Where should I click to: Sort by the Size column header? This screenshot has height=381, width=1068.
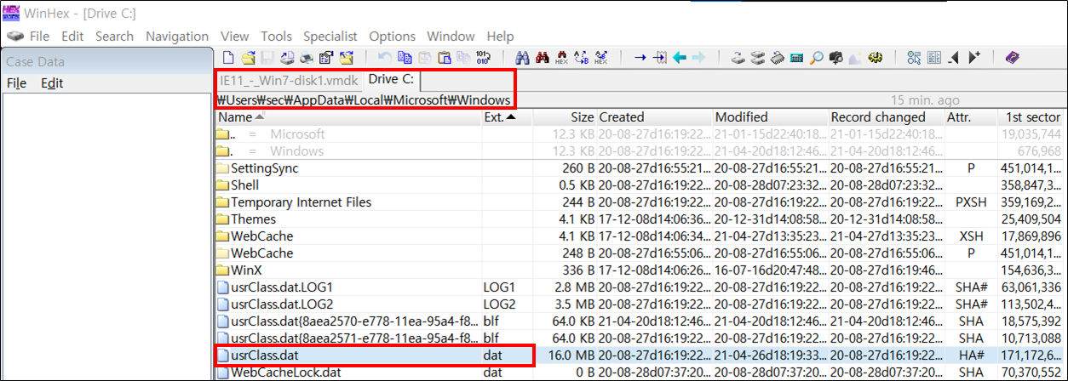click(x=564, y=117)
